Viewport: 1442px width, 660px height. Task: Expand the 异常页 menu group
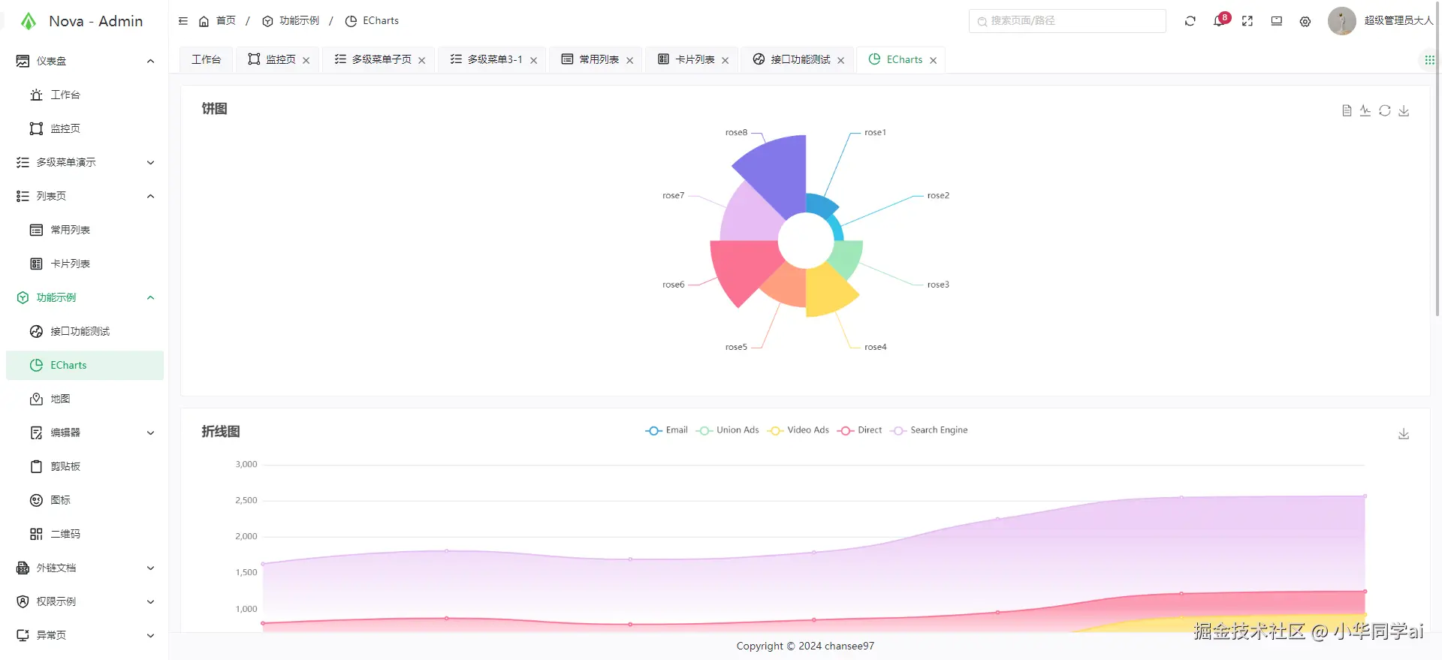click(x=85, y=635)
